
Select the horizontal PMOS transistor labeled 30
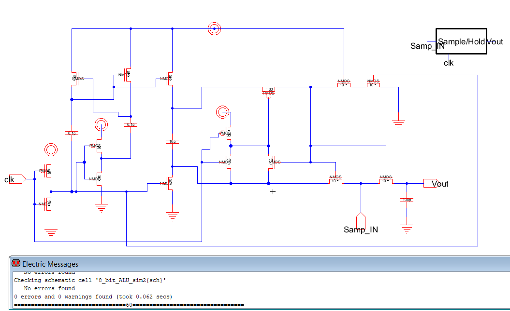269,90
